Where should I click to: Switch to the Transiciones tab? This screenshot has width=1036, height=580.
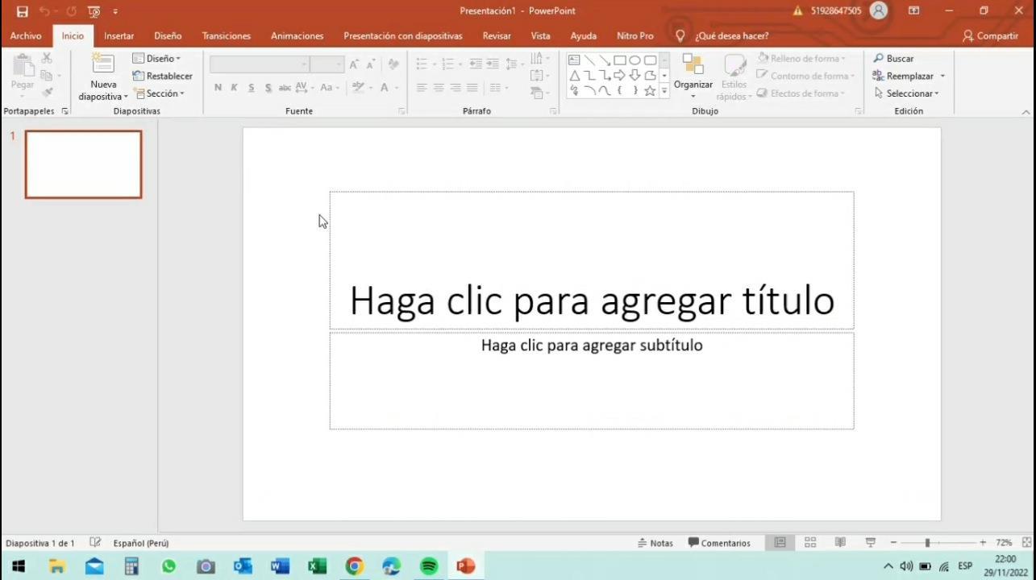pyautogui.click(x=226, y=36)
